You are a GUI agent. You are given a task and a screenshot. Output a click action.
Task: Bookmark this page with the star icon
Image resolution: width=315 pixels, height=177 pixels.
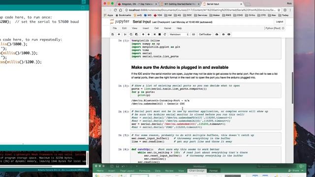point(279,10)
